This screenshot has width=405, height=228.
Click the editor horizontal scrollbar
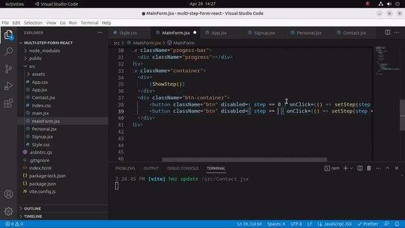point(244,160)
